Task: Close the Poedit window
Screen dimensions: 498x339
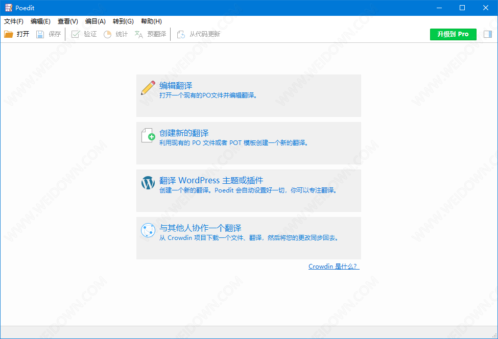Action: coord(486,8)
